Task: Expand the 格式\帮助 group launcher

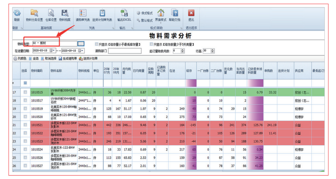Action: pyautogui.click(x=181, y=28)
